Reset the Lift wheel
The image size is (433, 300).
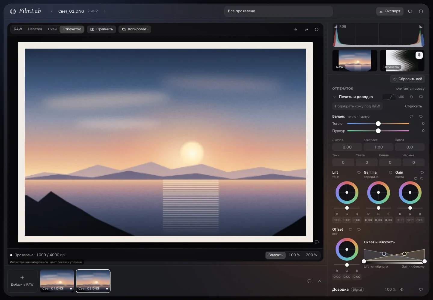pos(359,172)
